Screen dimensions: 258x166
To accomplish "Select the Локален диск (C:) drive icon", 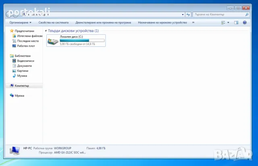I will (53, 41).
